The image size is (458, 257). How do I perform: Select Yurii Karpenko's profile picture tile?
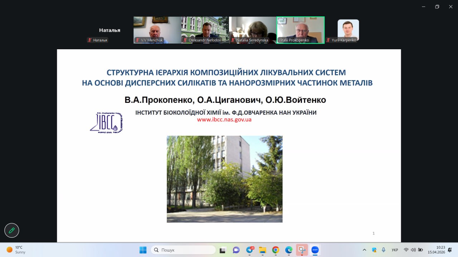pyautogui.click(x=348, y=30)
